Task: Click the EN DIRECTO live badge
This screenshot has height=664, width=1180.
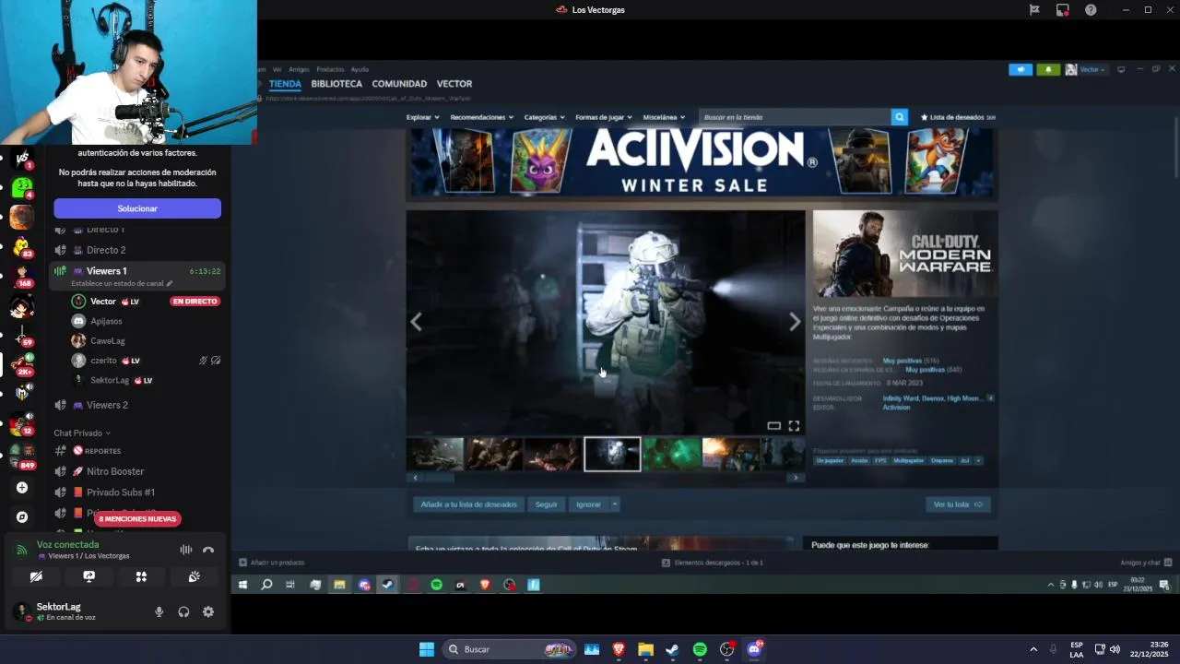Action: coord(195,302)
